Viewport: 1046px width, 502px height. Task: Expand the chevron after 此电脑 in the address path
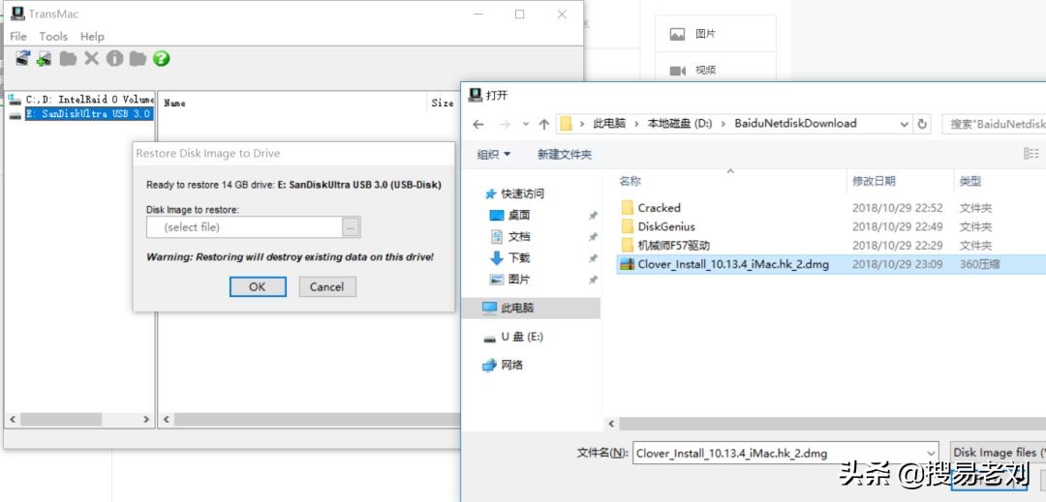coord(636,124)
